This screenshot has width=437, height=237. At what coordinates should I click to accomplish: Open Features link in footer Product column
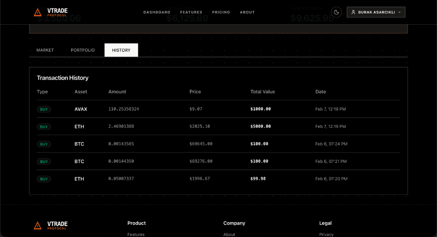(136, 234)
